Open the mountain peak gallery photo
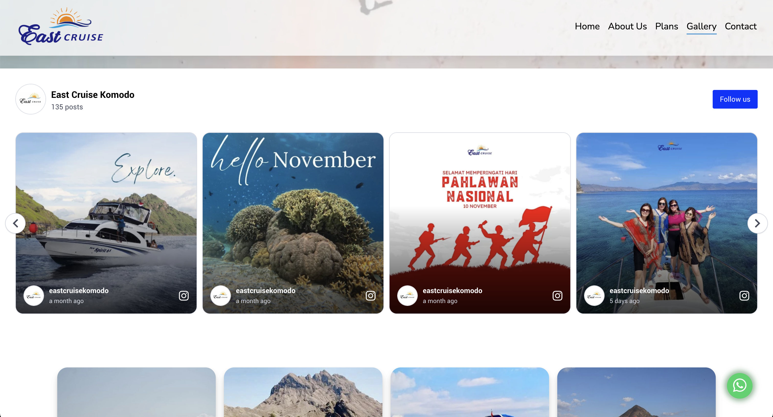Viewport: 773px width, 417px height. 303,392
